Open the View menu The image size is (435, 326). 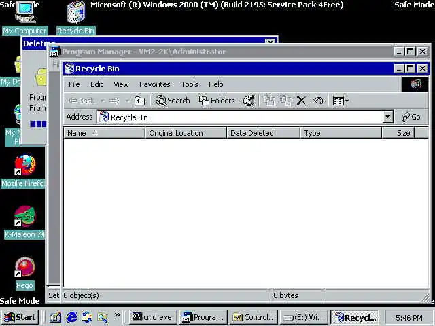click(121, 84)
